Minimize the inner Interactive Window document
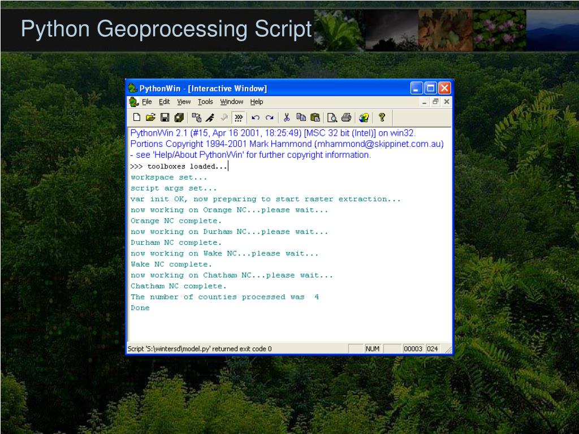Viewport: 579px width, 434px height. [x=425, y=102]
